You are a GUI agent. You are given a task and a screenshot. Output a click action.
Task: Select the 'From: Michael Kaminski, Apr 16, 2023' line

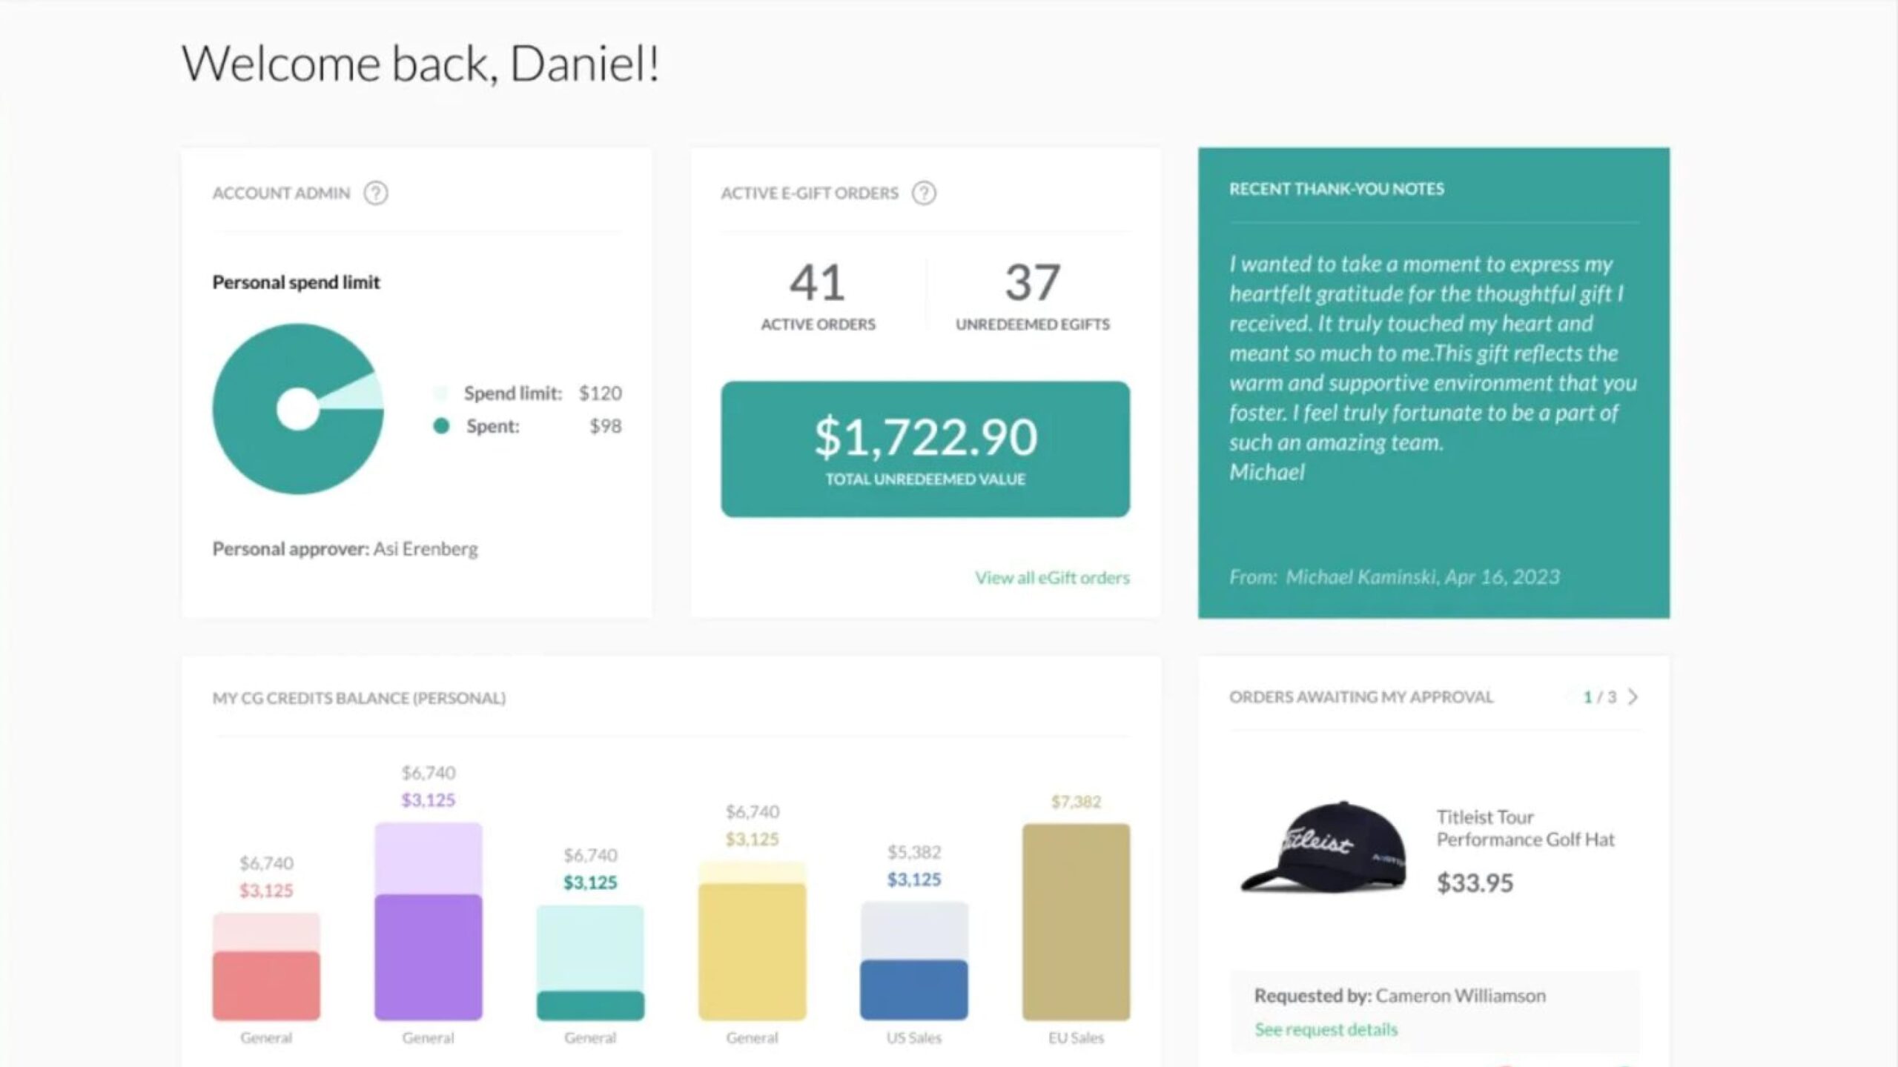[1395, 577]
